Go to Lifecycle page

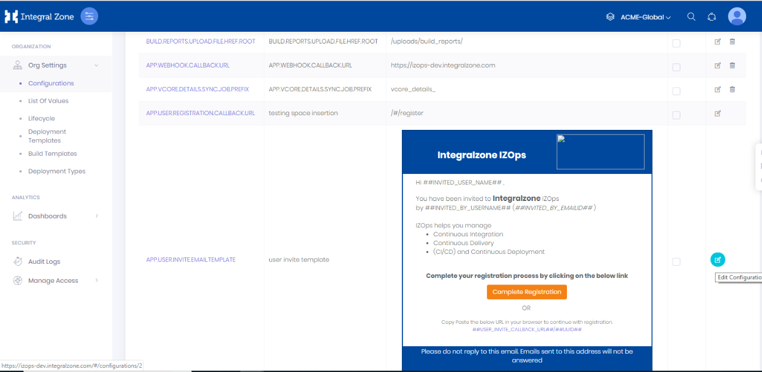[x=42, y=119]
